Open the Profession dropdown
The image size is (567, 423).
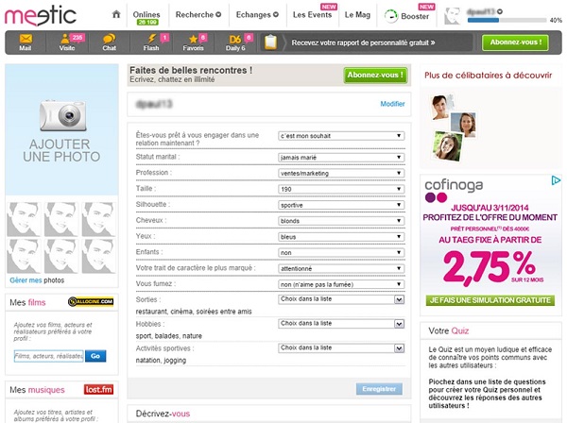pos(341,173)
